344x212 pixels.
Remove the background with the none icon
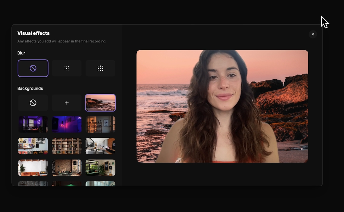point(33,103)
